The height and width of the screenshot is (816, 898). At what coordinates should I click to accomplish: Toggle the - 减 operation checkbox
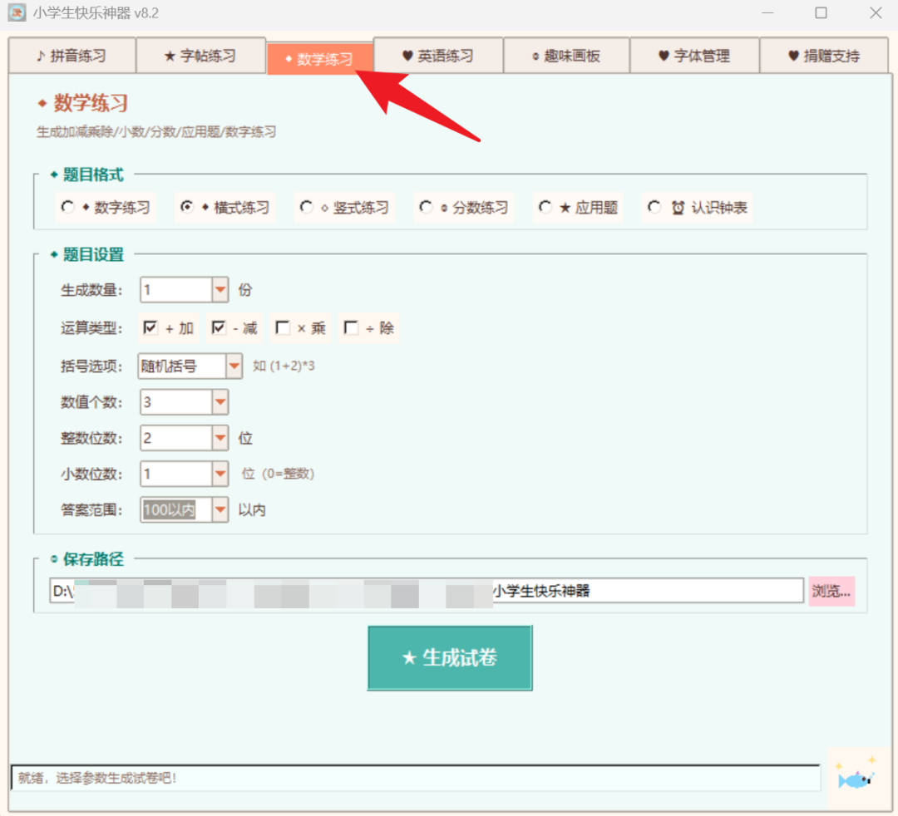pyautogui.click(x=218, y=327)
